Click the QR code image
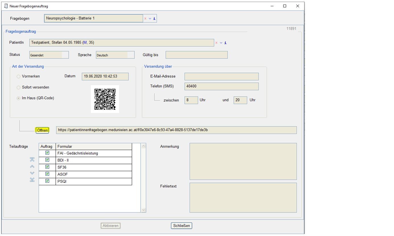Image resolution: width=394 pixels, height=236 pixels. tap(105, 99)
